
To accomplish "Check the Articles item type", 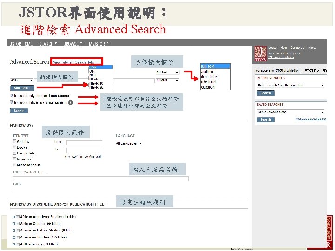I will click(14, 141).
